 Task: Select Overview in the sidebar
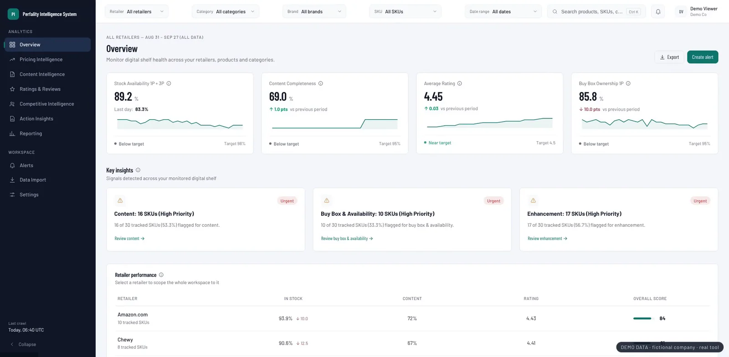pos(47,45)
